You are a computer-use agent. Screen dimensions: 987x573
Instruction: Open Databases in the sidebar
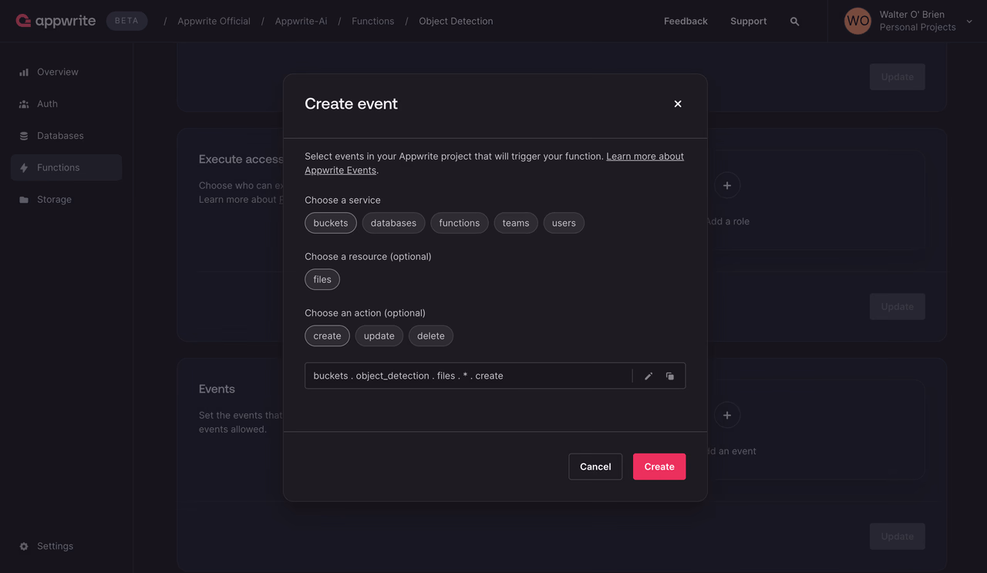point(66,136)
